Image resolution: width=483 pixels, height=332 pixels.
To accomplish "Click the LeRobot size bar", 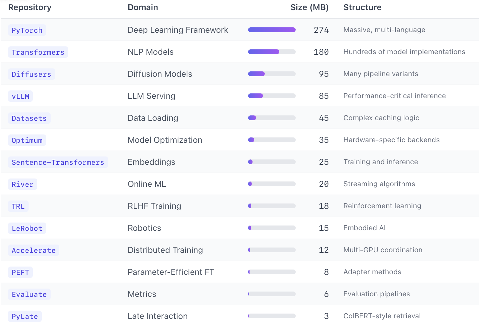I will (x=272, y=228).
